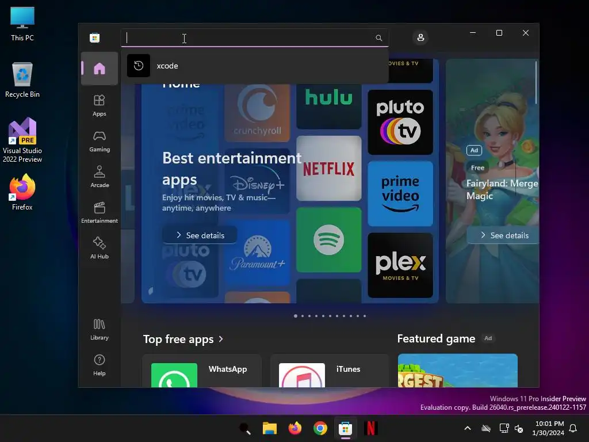The width and height of the screenshot is (589, 442).
Task: Click the hulu tile in banner
Action: tap(328, 106)
